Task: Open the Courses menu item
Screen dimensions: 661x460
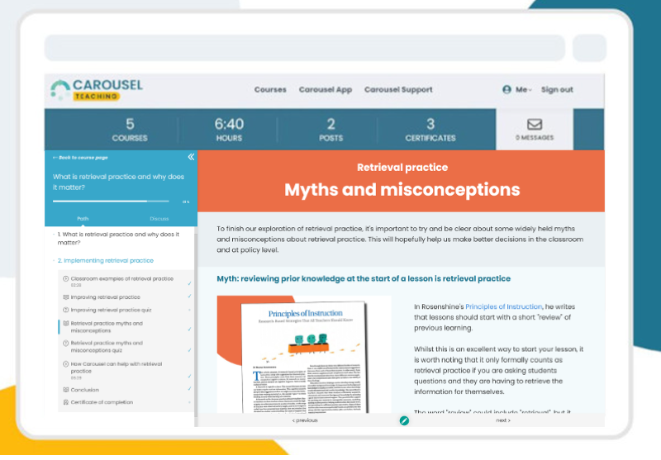Action: (x=270, y=89)
